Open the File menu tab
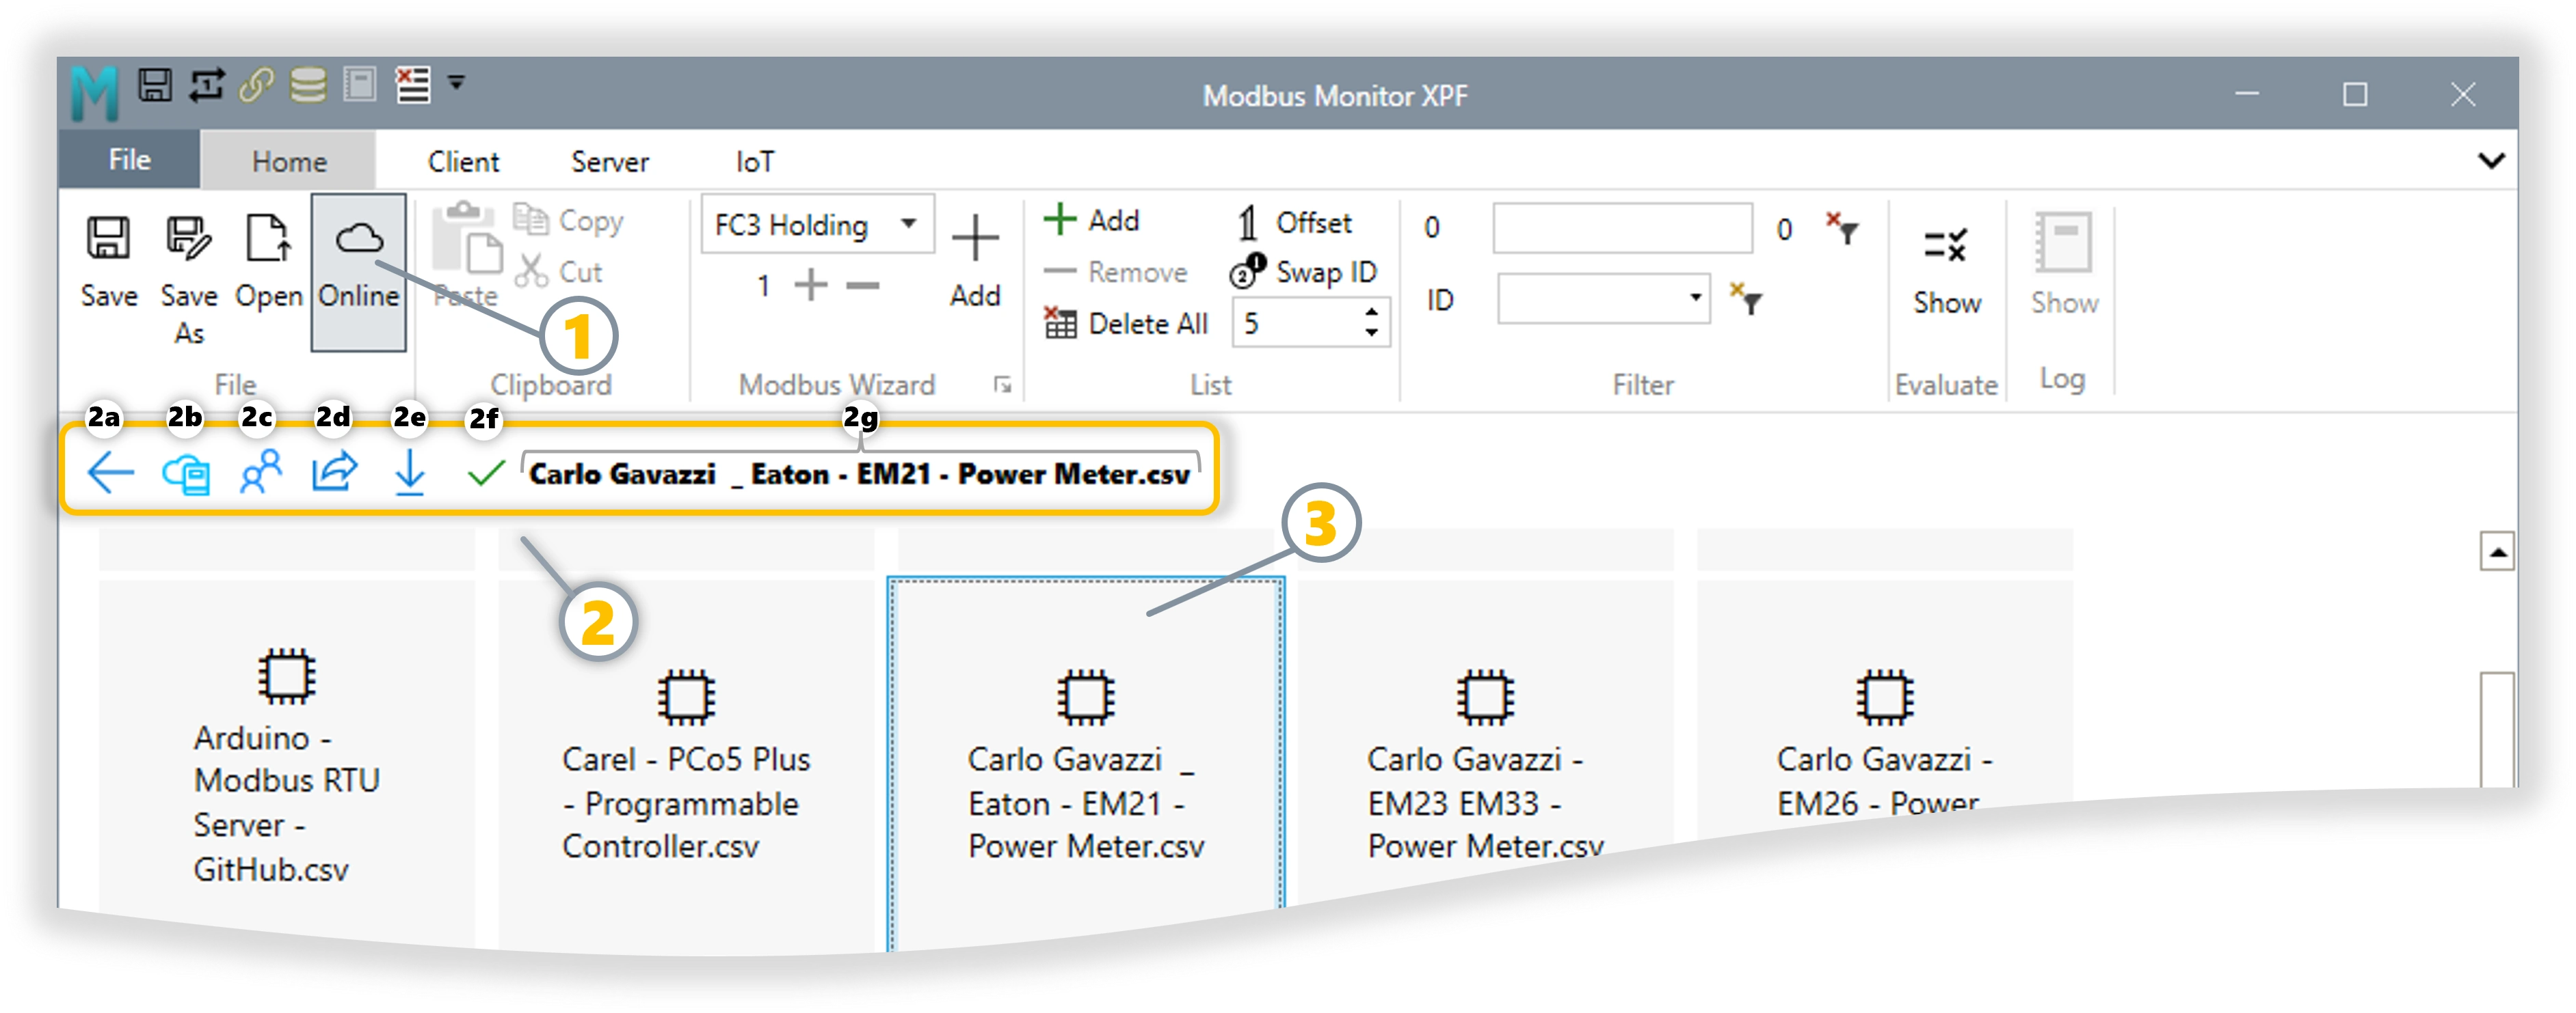 tap(130, 160)
